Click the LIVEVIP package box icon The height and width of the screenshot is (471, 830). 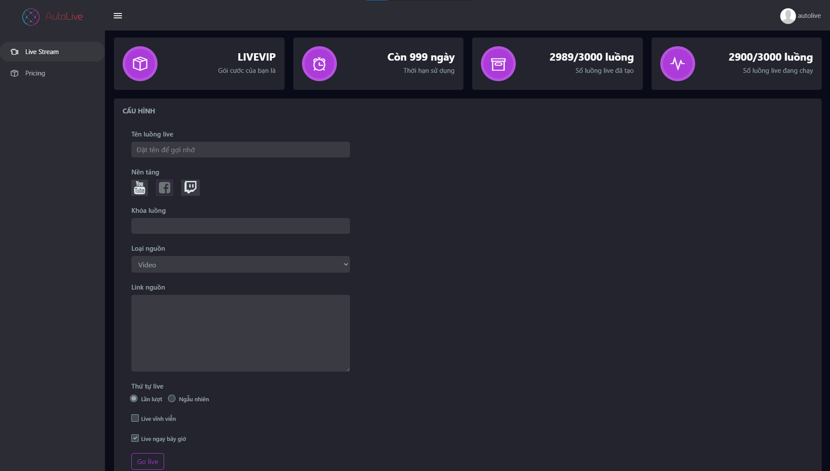point(140,64)
